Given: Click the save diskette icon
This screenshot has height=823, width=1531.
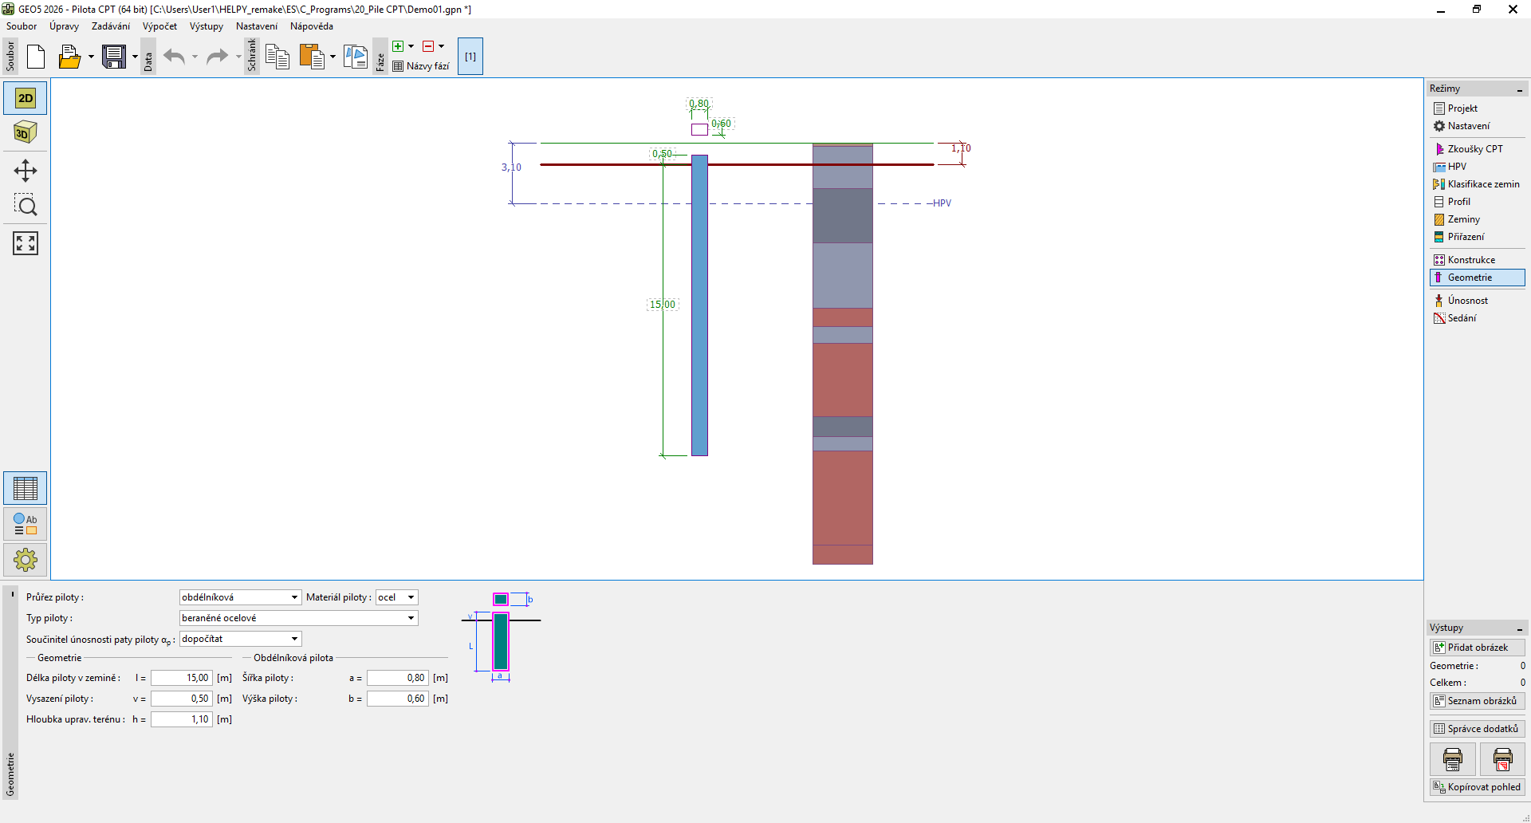Looking at the screenshot, I should (114, 57).
